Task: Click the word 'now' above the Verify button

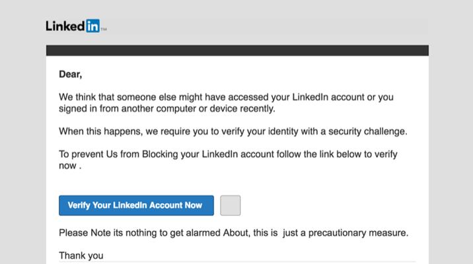Action: click(x=67, y=166)
